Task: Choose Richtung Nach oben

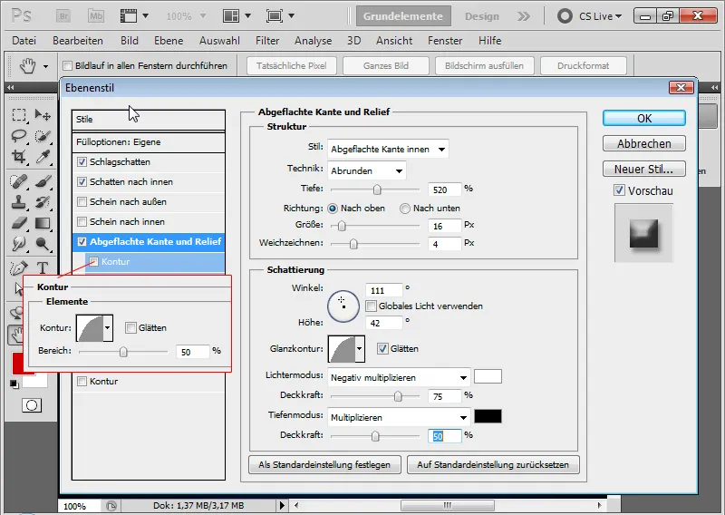Action: 333,209
